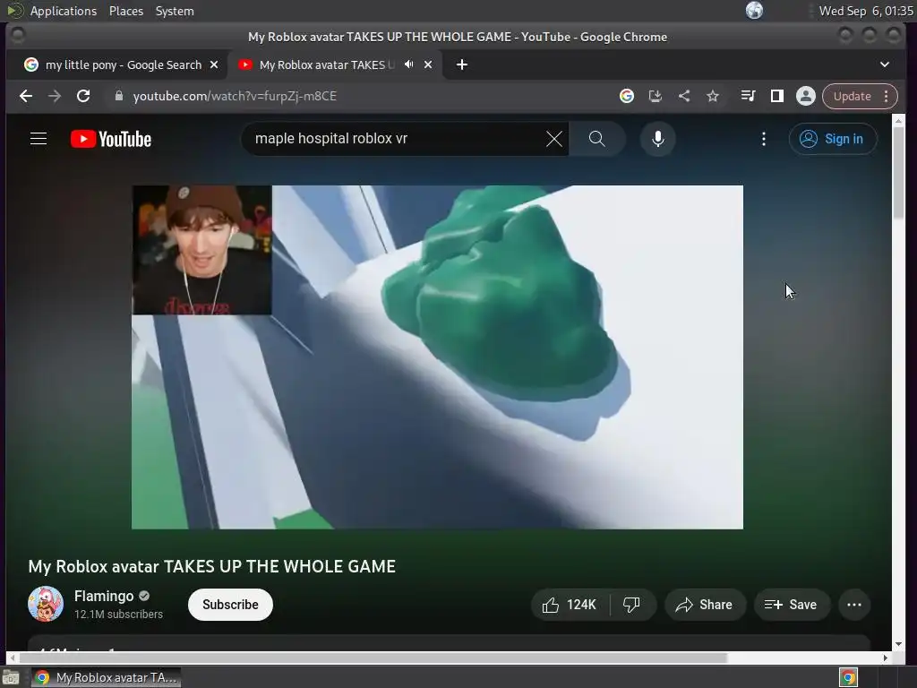Open the Flamingo channel name link
The height and width of the screenshot is (688, 917).
coord(104,596)
